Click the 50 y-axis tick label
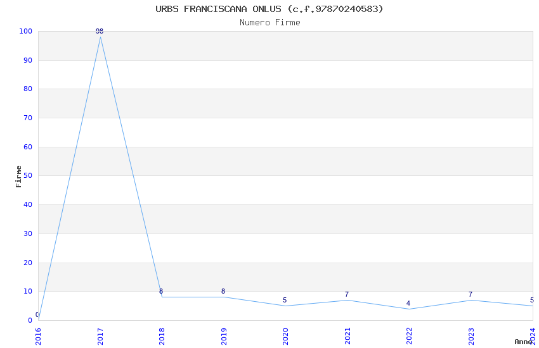This screenshot has height=348, width=539. (28, 175)
